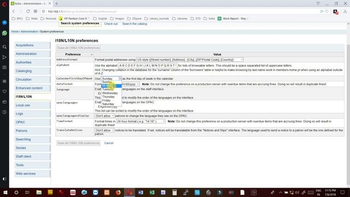
Task: Open WhatsApp in Opera sidebar
Action: tap(4, 33)
